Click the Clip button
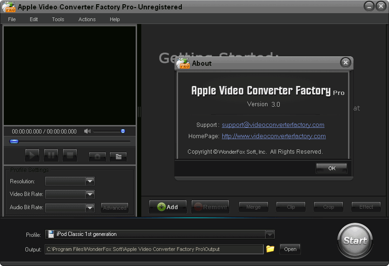The image size is (389, 266). point(291,207)
